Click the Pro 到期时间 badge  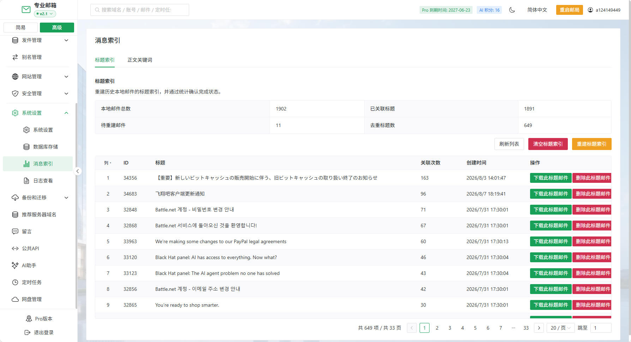pos(446,10)
